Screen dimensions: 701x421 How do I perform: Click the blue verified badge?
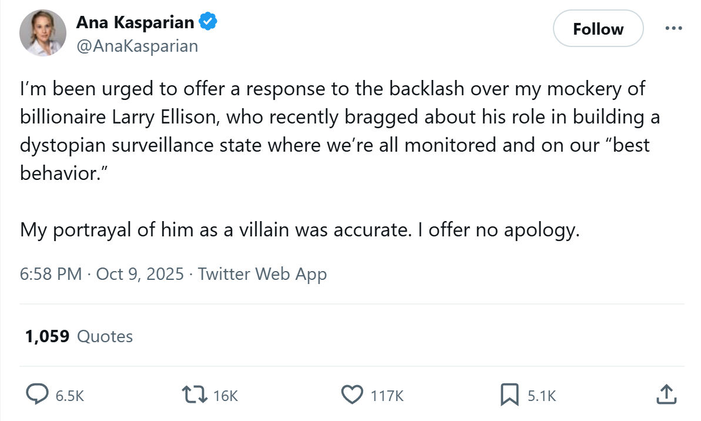[208, 22]
